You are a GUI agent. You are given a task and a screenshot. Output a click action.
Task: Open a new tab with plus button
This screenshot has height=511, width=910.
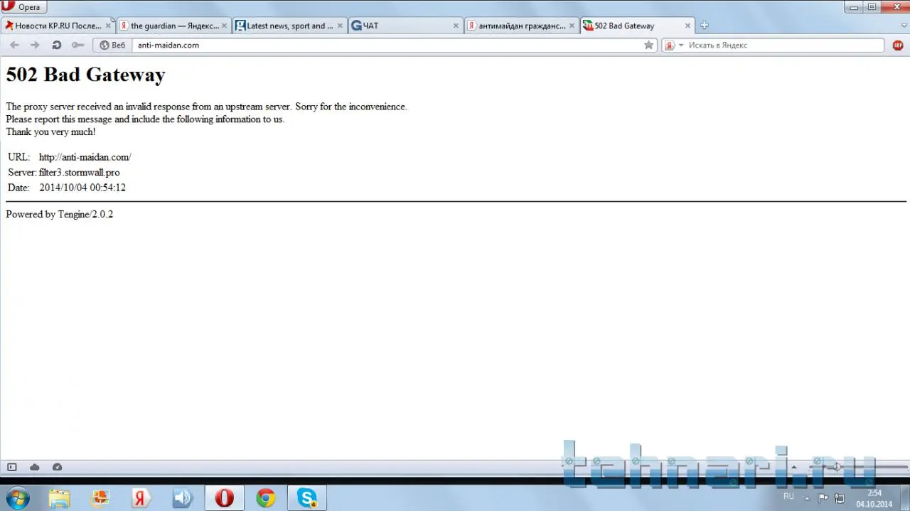pos(705,26)
